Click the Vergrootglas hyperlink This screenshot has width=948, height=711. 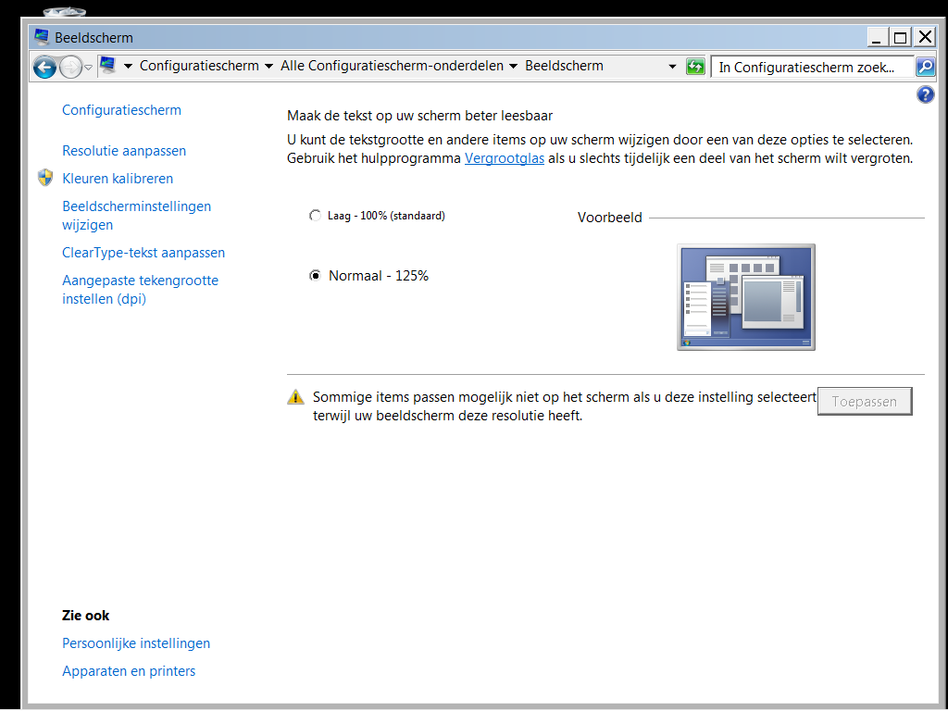point(505,158)
